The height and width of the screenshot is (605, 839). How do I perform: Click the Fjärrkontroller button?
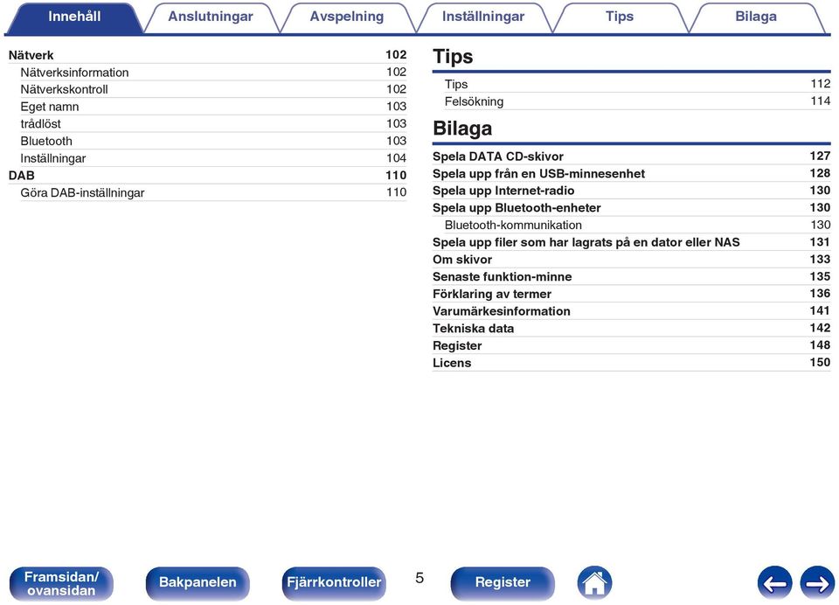coord(334,583)
